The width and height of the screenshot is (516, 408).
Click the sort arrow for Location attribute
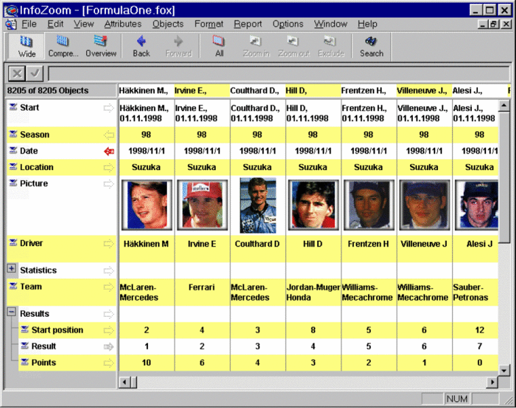click(x=109, y=167)
